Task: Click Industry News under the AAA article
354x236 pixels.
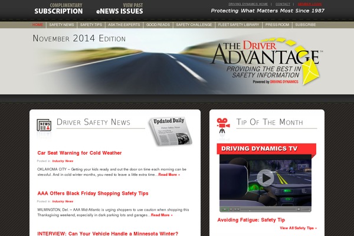Action: pos(63,201)
